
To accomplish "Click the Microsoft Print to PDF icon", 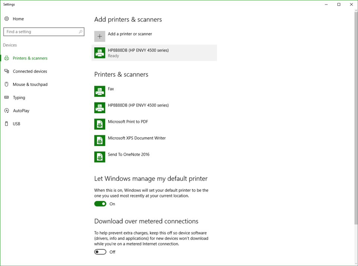I will click(100, 124).
